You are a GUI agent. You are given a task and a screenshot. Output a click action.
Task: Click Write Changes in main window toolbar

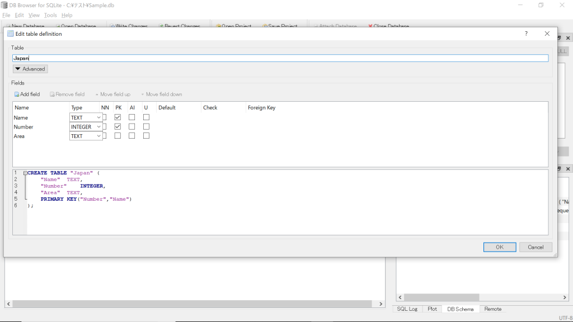(129, 26)
